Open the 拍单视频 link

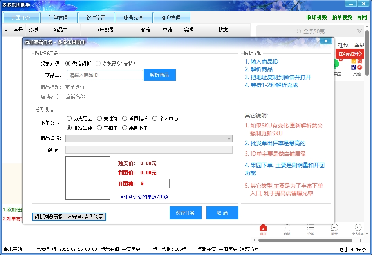coord(342,17)
